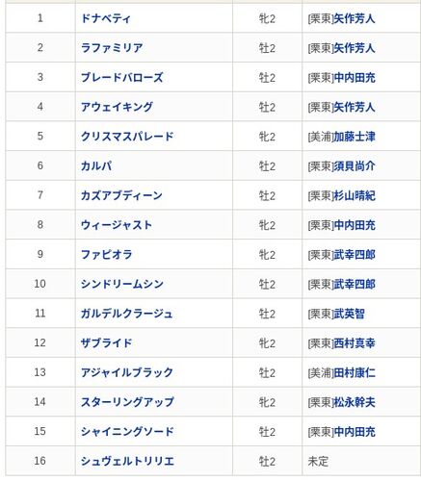Click trainer 加藤士津 link

point(355,137)
